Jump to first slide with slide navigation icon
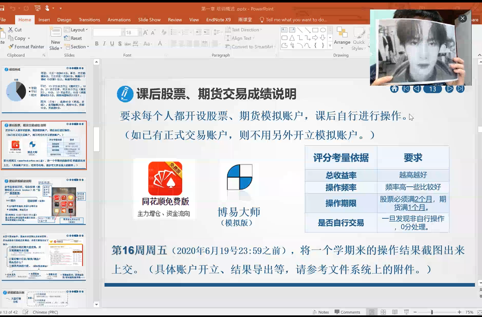Image resolution: width=482 pixels, height=317 pixels. pyautogui.click(x=406, y=89)
